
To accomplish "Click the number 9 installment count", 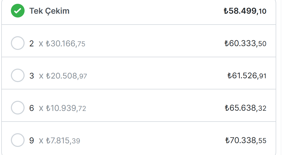I will (32, 141).
